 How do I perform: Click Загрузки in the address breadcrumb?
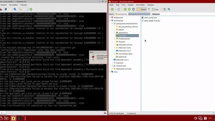coord(156,14)
